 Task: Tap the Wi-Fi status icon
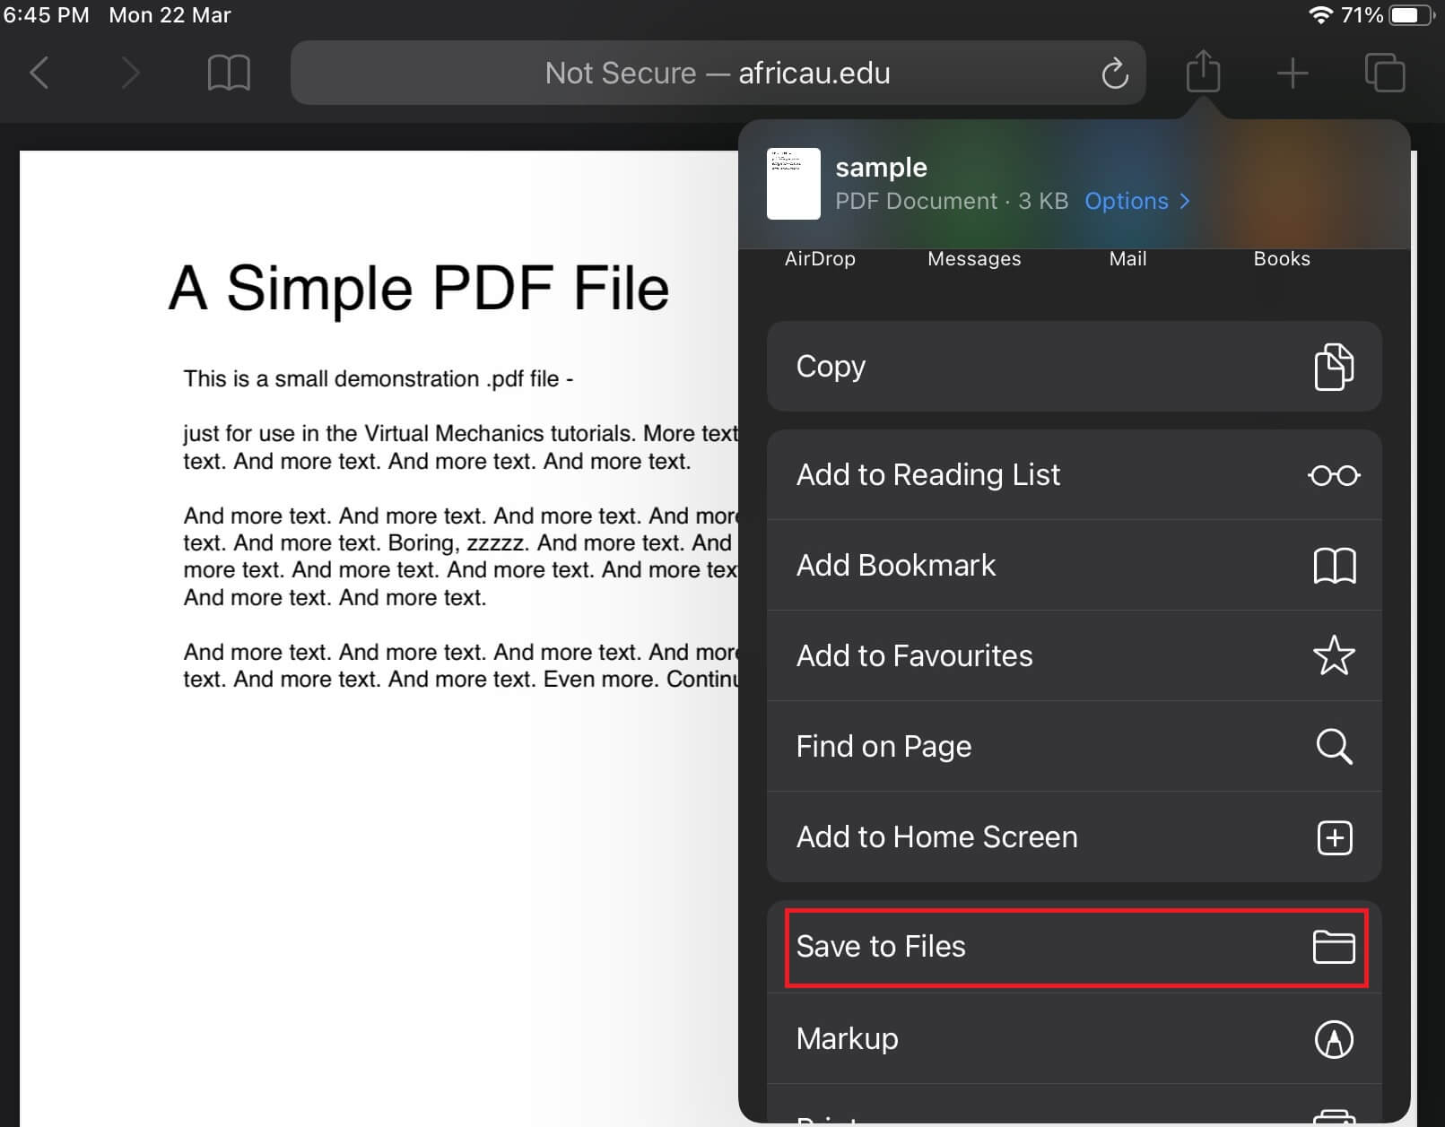[1319, 15]
